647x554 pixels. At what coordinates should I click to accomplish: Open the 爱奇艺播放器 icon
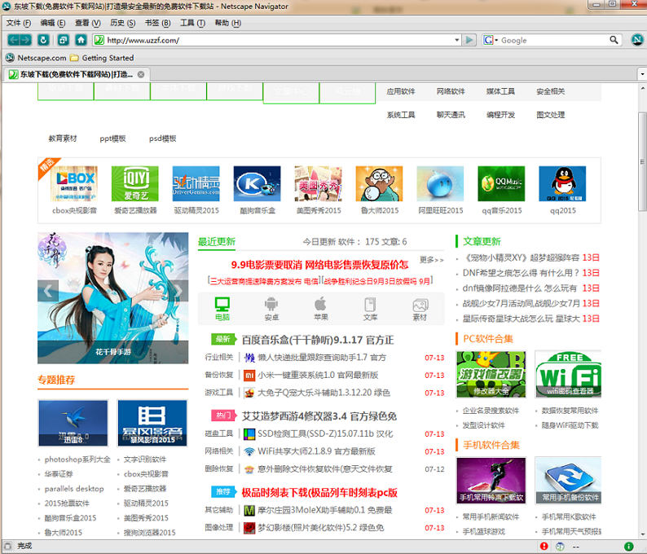point(135,184)
